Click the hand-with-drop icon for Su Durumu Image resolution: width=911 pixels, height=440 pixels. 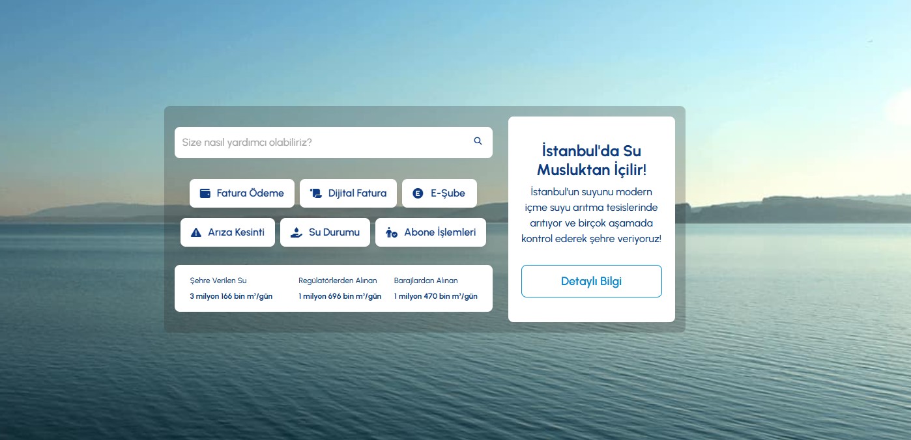(x=296, y=232)
